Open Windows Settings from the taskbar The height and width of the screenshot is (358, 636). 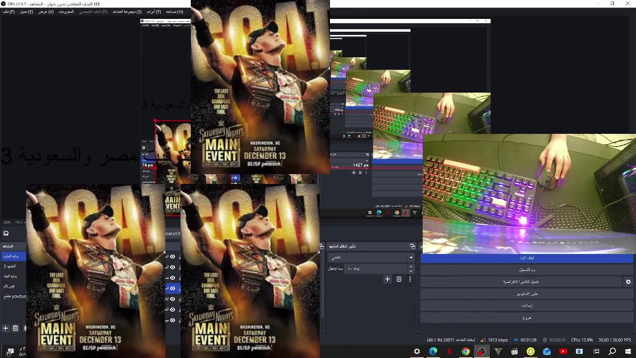coord(417,352)
